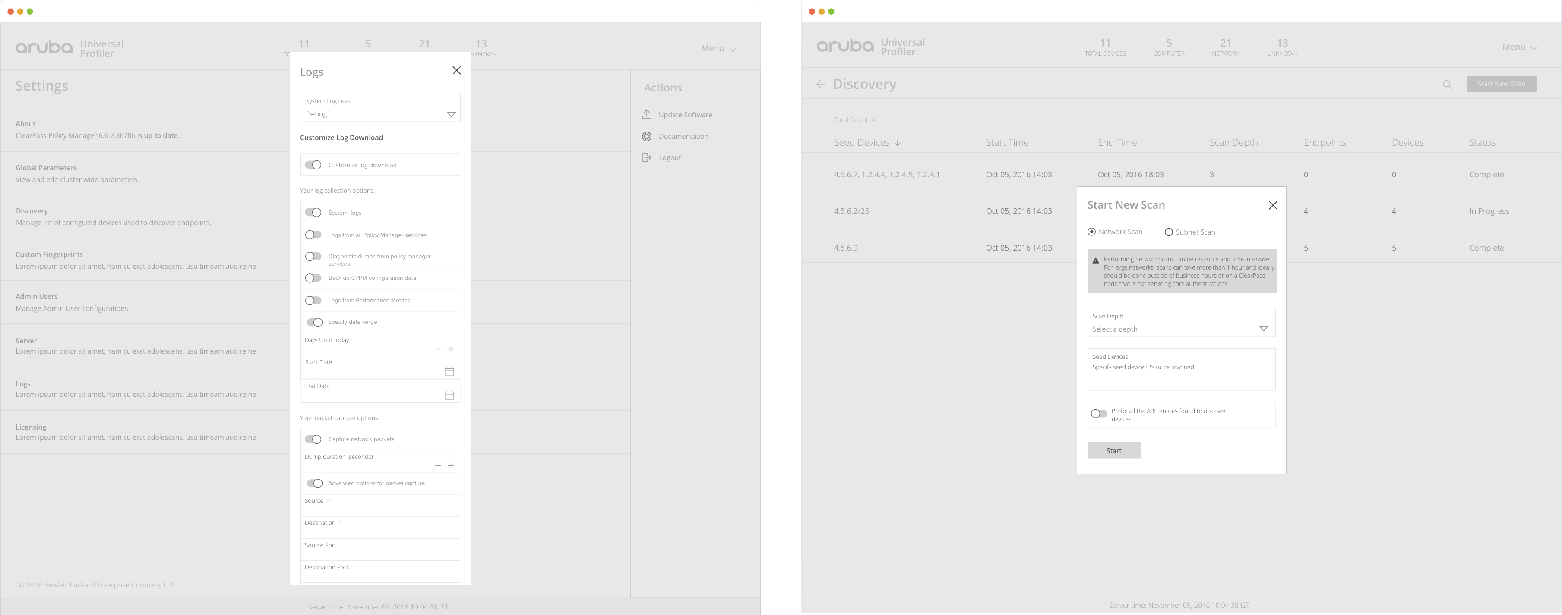Click the Update Software upload icon

[647, 115]
